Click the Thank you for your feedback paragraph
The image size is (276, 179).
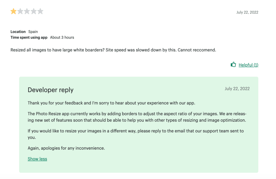click(111, 103)
